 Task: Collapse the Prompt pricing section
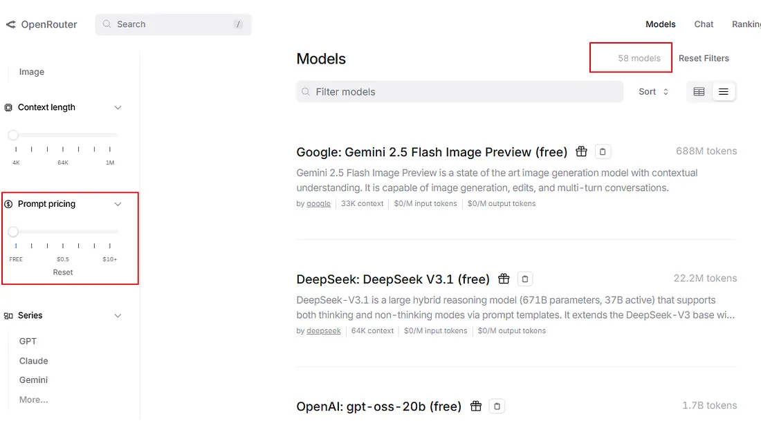[x=118, y=204]
